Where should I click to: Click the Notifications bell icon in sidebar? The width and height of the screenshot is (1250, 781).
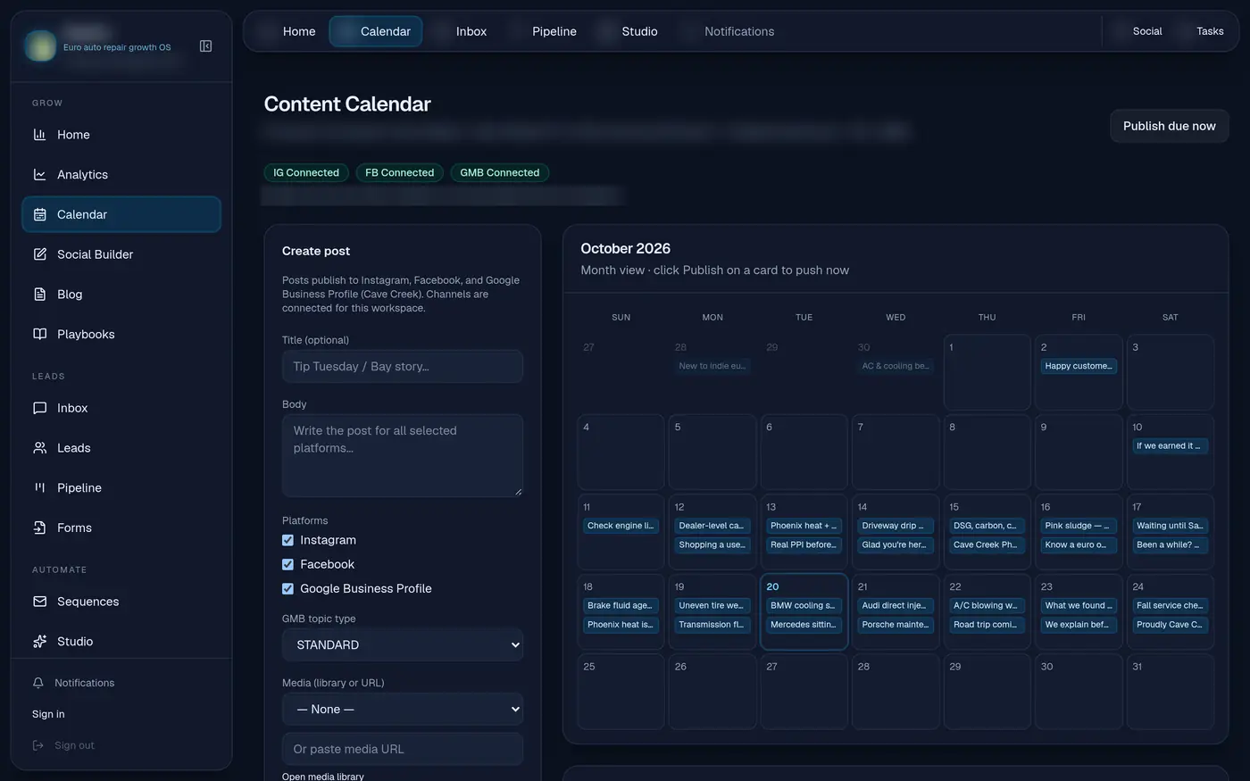[37, 683]
